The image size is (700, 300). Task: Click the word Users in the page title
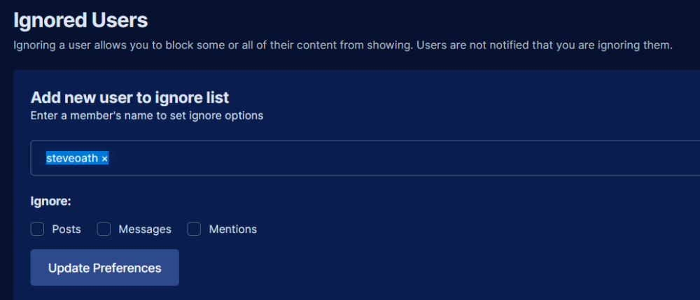120,20
